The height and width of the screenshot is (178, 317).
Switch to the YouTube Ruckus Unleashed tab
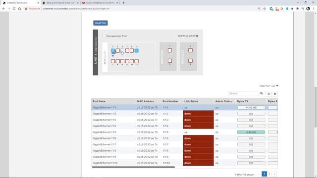[100, 3]
